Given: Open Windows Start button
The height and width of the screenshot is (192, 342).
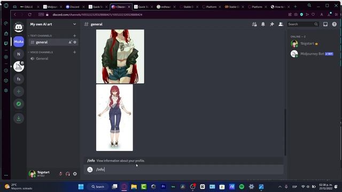Looking at the screenshot, I should (81, 187).
